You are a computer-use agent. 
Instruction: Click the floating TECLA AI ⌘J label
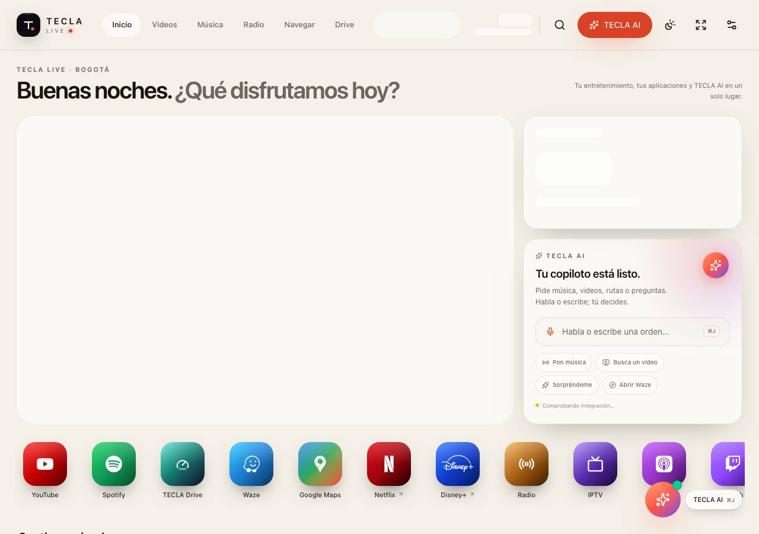[714, 500]
